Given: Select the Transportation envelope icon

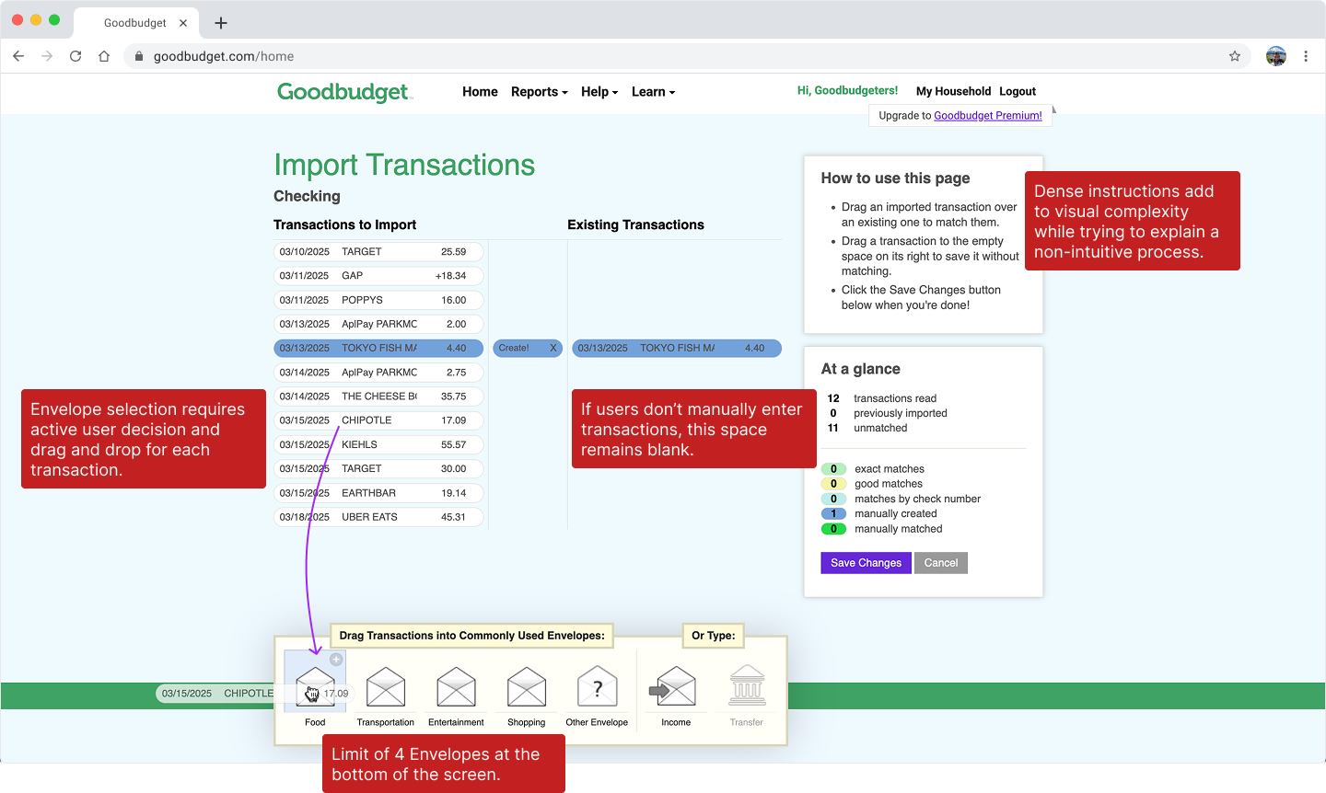Looking at the screenshot, I should [386, 688].
